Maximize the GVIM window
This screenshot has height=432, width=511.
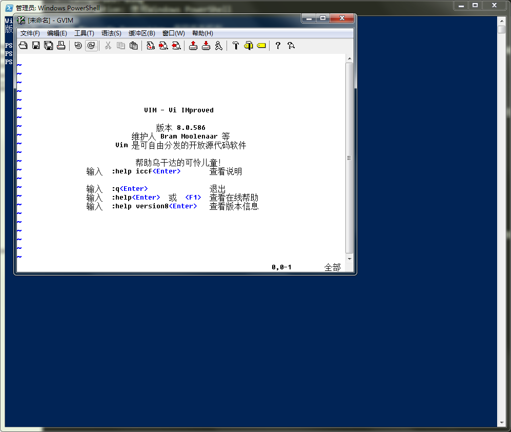322,18
